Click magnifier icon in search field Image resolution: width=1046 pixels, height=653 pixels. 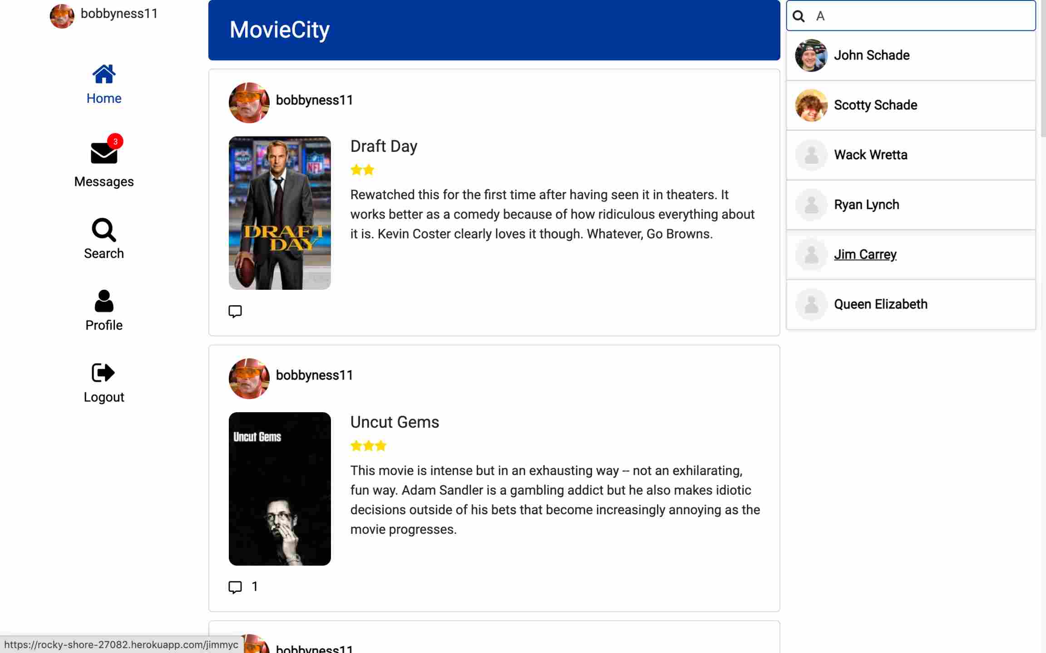tap(799, 16)
